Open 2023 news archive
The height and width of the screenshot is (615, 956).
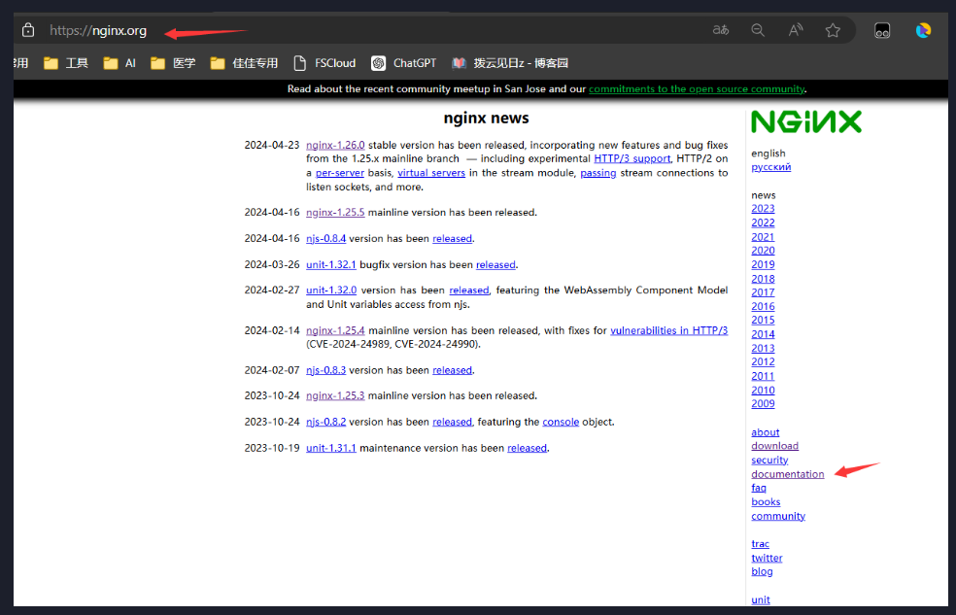pyautogui.click(x=763, y=209)
